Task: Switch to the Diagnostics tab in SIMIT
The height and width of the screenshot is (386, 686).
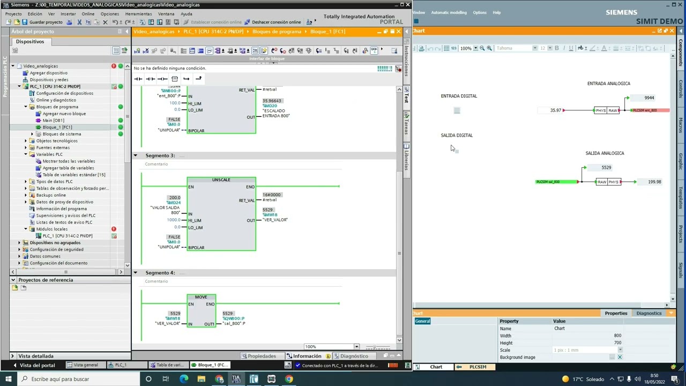Action: [648, 313]
